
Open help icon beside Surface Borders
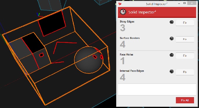[x=171, y=39]
